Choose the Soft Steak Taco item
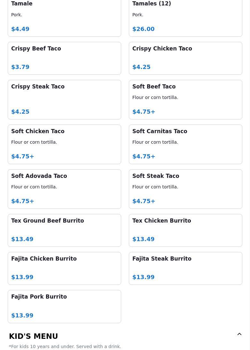250x350 pixels. (x=185, y=189)
